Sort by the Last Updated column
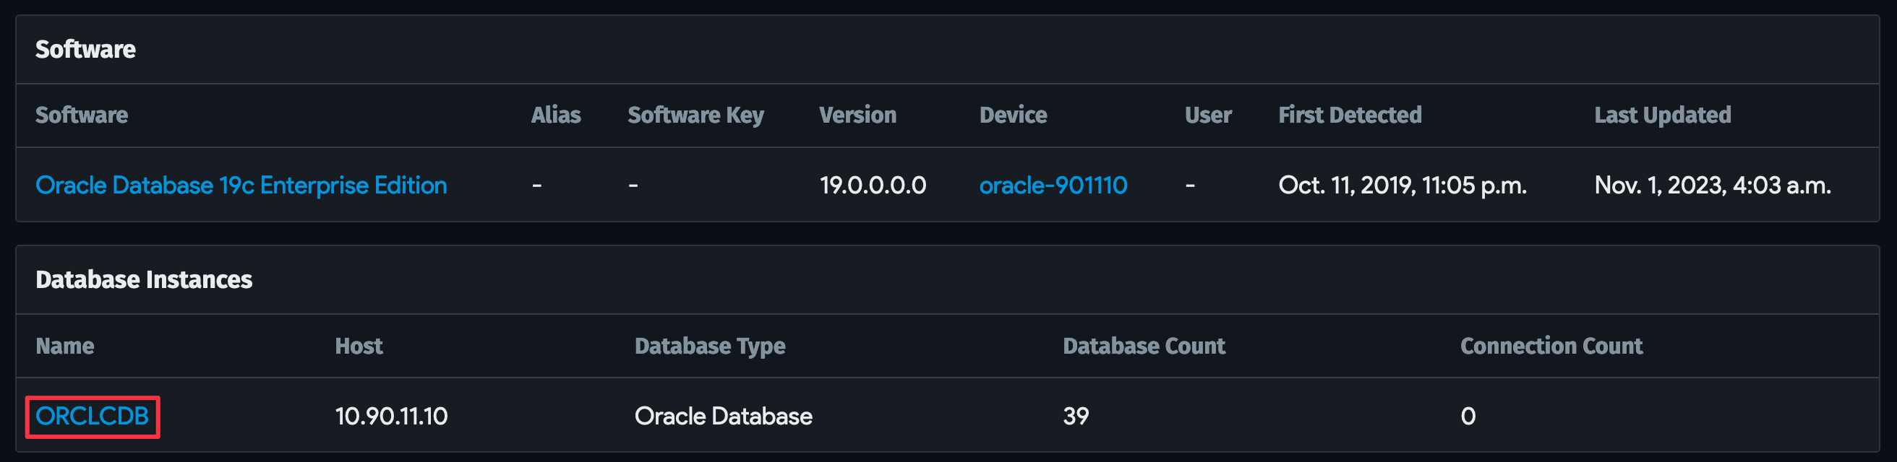The height and width of the screenshot is (462, 1897). (1663, 115)
